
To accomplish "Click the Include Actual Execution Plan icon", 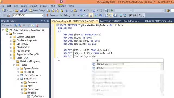I will tap(97, 15).
